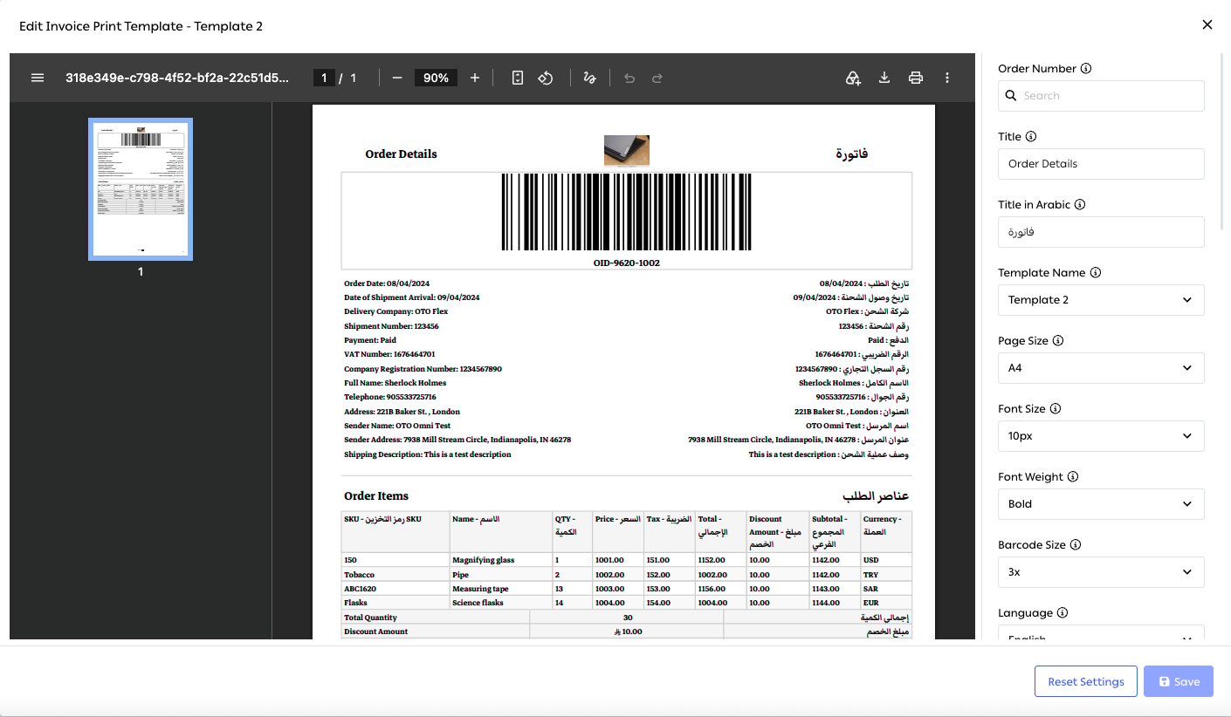Open the Font Weight Bold dropdown
Image resolution: width=1231 pixels, height=717 pixels.
(1101, 504)
